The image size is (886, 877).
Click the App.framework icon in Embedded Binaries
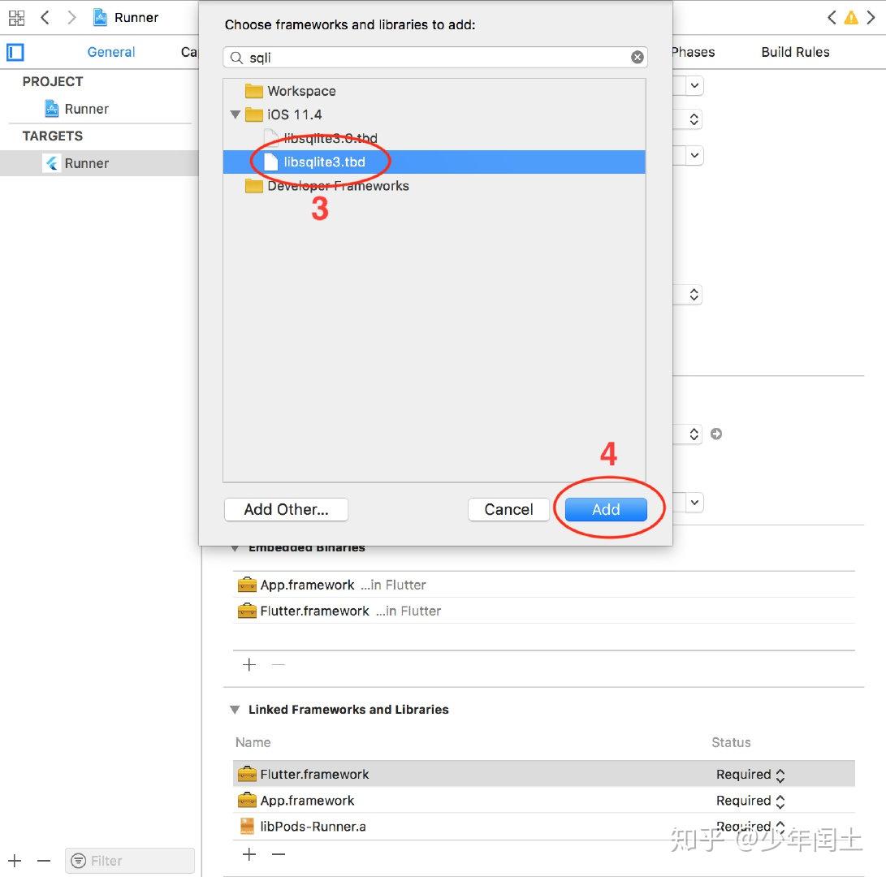pos(247,584)
